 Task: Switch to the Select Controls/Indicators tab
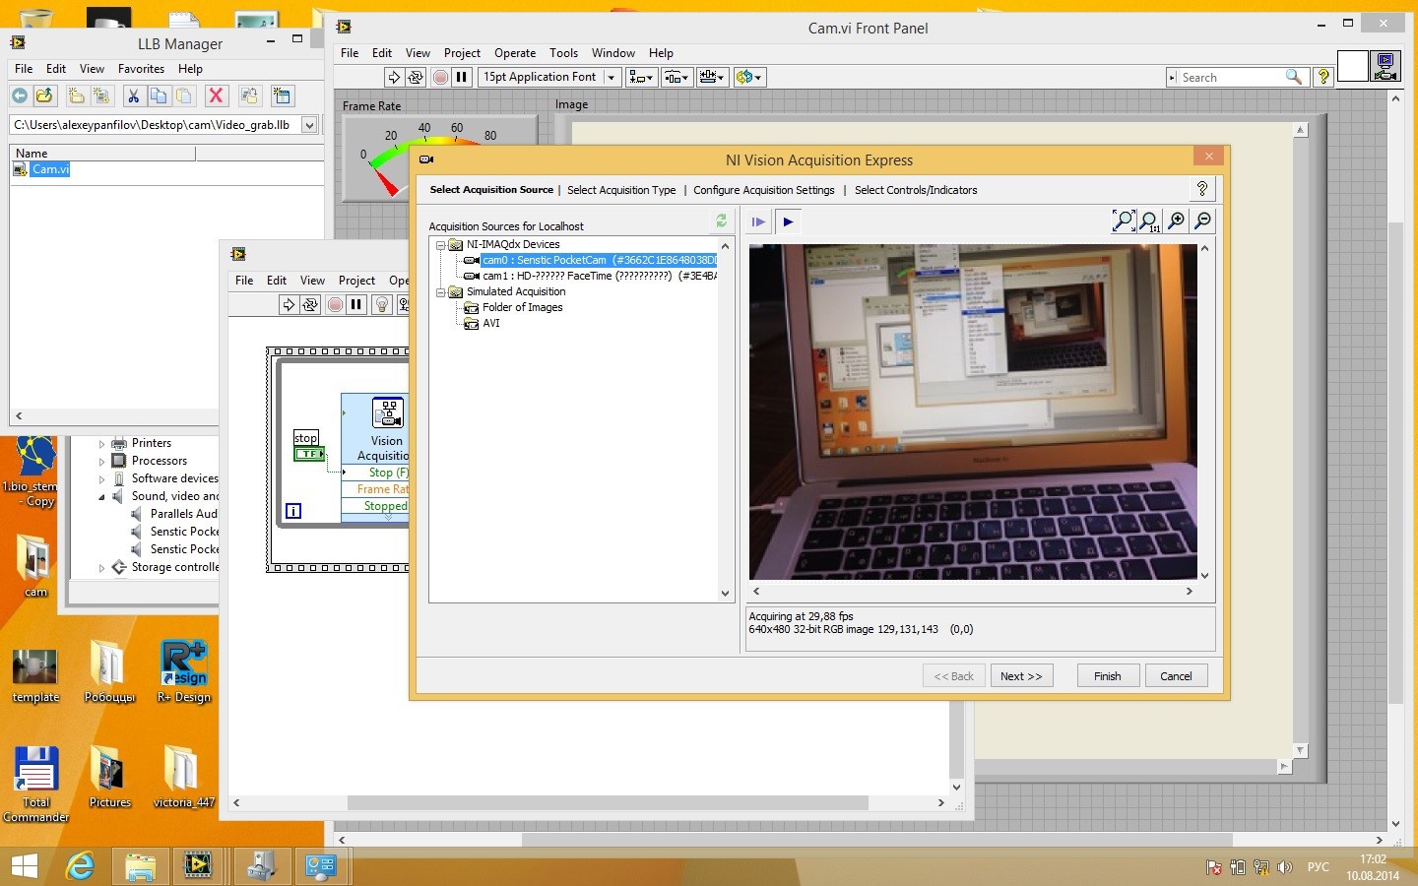tap(916, 190)
